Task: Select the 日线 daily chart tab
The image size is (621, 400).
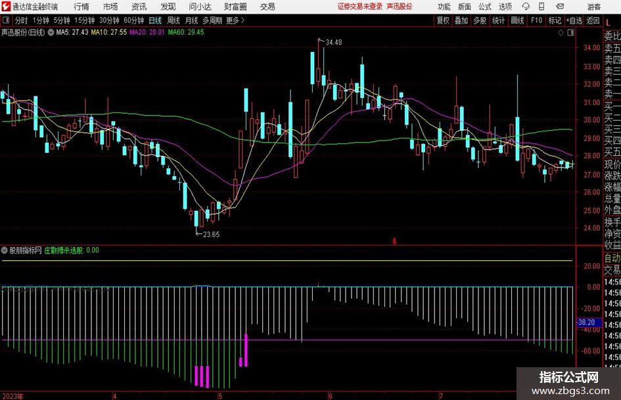Action: click(155, 20)
